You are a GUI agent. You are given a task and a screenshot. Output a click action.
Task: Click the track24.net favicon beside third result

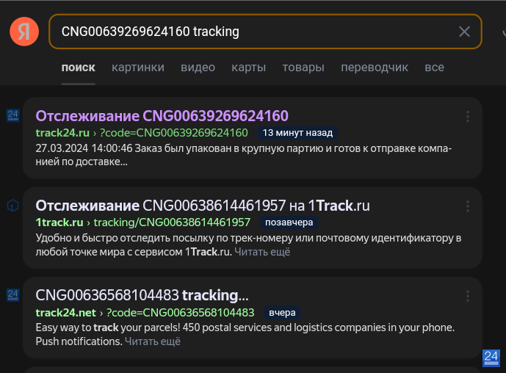tap(13, 295)
